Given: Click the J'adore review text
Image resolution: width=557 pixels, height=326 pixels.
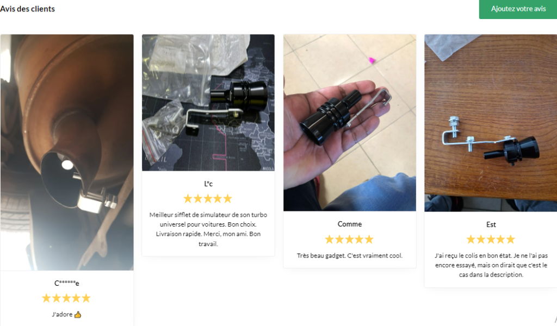Looking at the screenshot, I should pos(62,314).
